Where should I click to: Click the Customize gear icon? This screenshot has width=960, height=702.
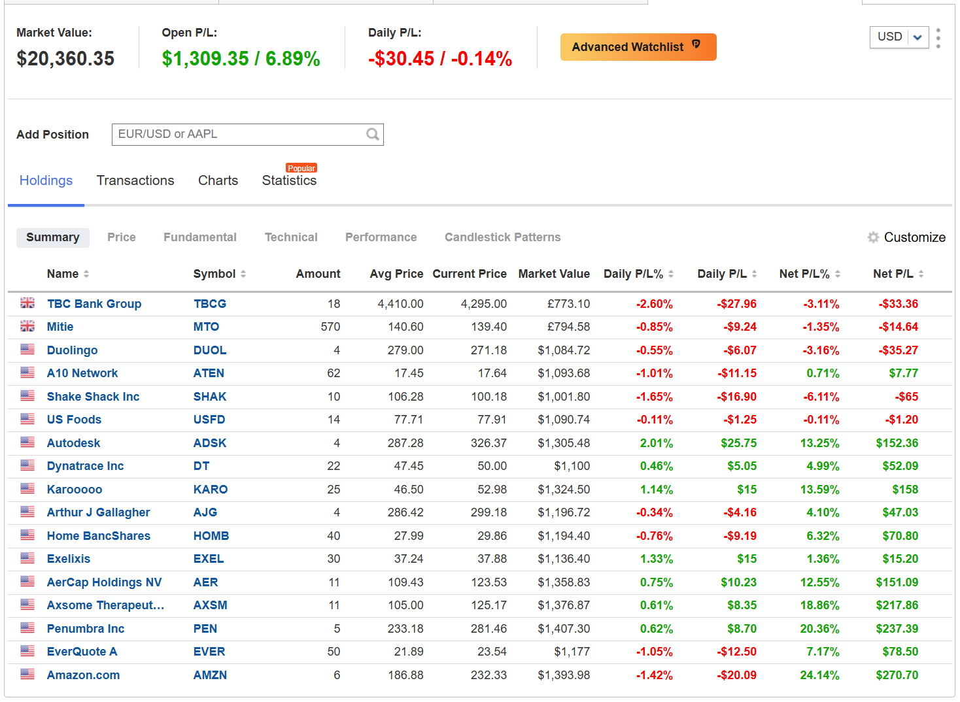tap(873, 237)
